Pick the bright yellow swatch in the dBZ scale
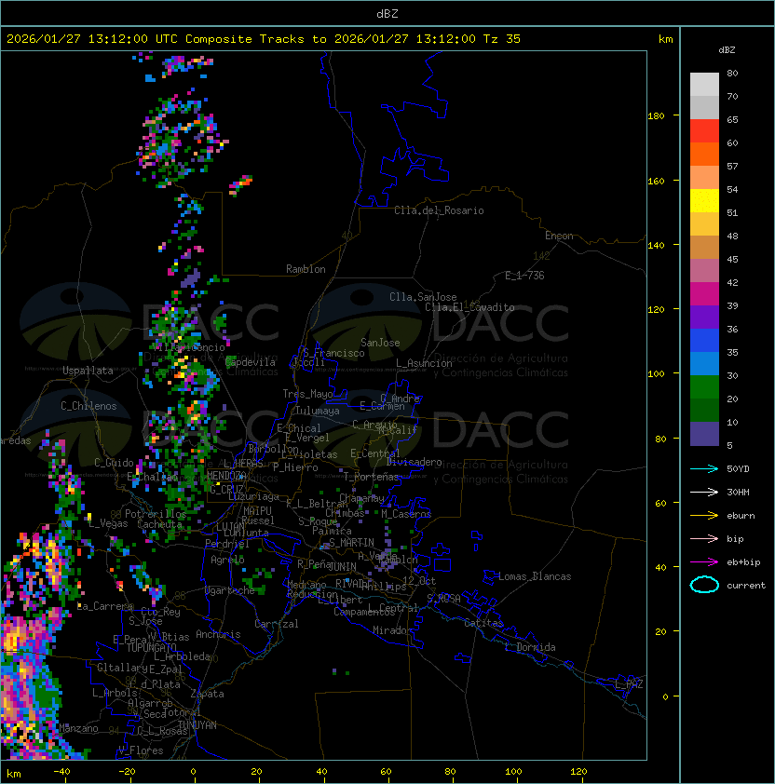 coord(704,201)
